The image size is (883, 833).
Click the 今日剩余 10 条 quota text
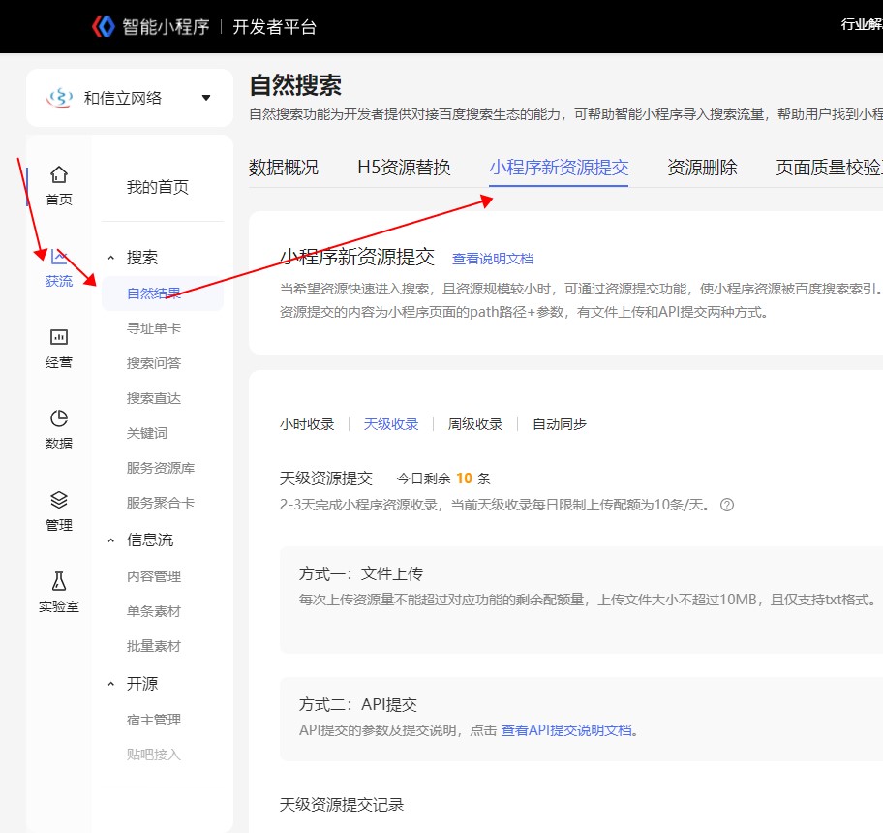[x=443, y=478]
